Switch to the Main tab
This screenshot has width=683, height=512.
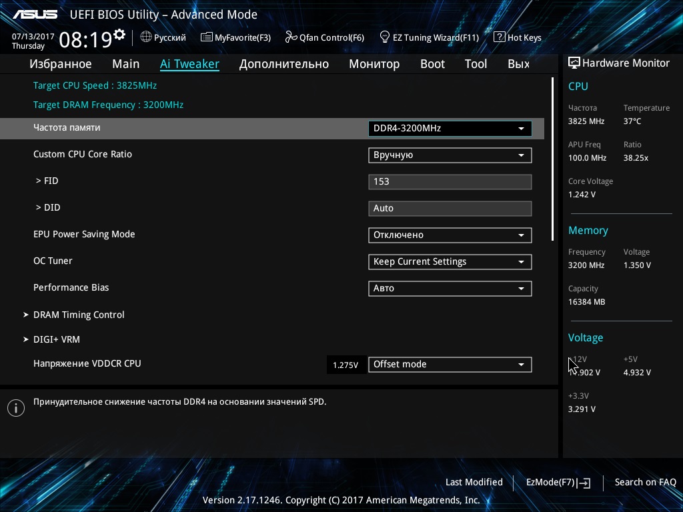[x=126, y=64]
